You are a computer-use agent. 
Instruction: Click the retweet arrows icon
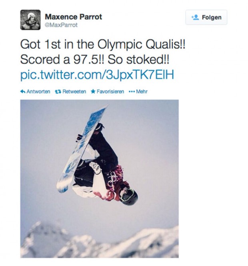point(58,92)
